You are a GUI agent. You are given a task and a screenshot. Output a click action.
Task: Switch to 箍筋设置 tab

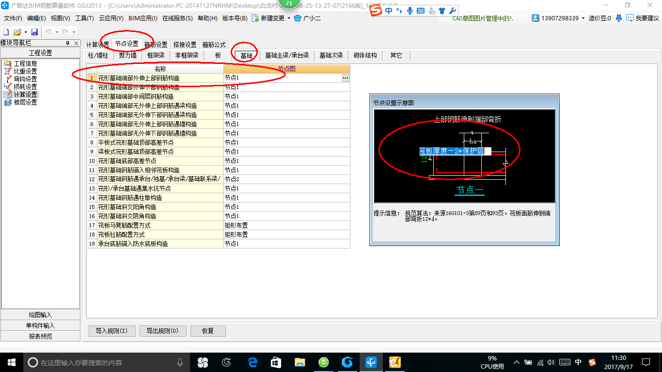point(156,45)
